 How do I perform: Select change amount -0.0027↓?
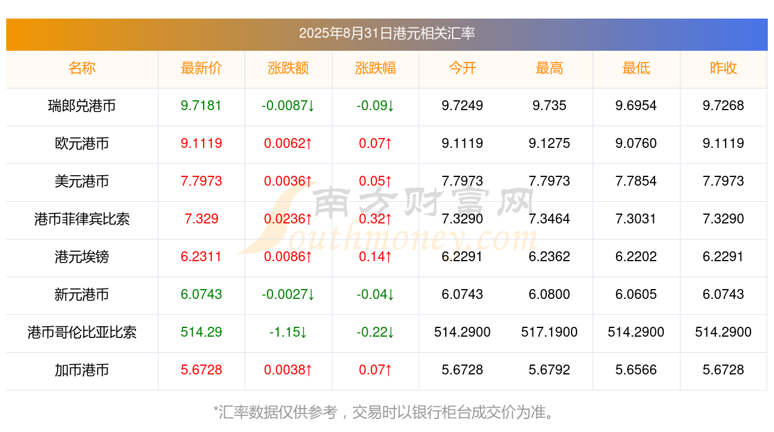tap(289, 295)
